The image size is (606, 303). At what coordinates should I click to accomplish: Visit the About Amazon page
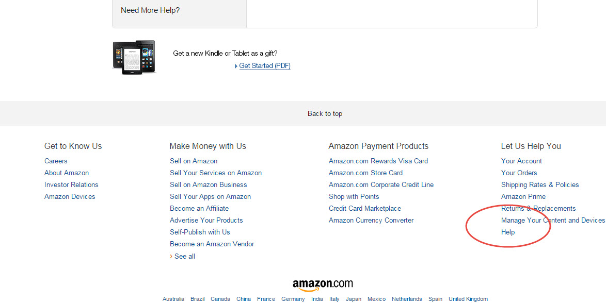click(66, 173)
